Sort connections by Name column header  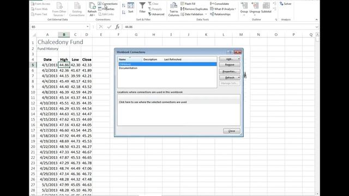[130, 59]
